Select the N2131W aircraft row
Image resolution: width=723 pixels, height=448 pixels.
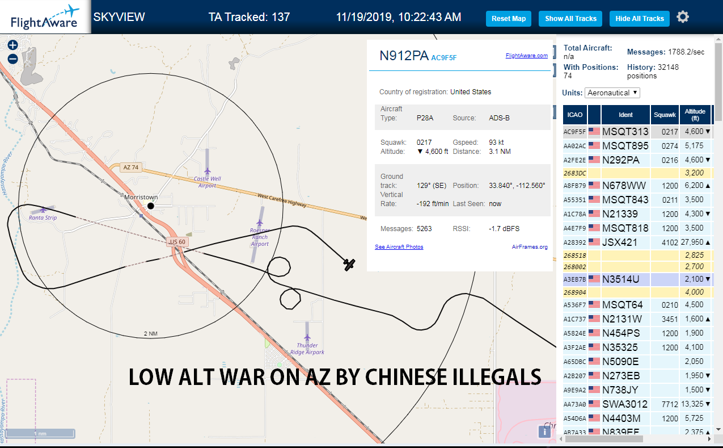tap(637, 319)
